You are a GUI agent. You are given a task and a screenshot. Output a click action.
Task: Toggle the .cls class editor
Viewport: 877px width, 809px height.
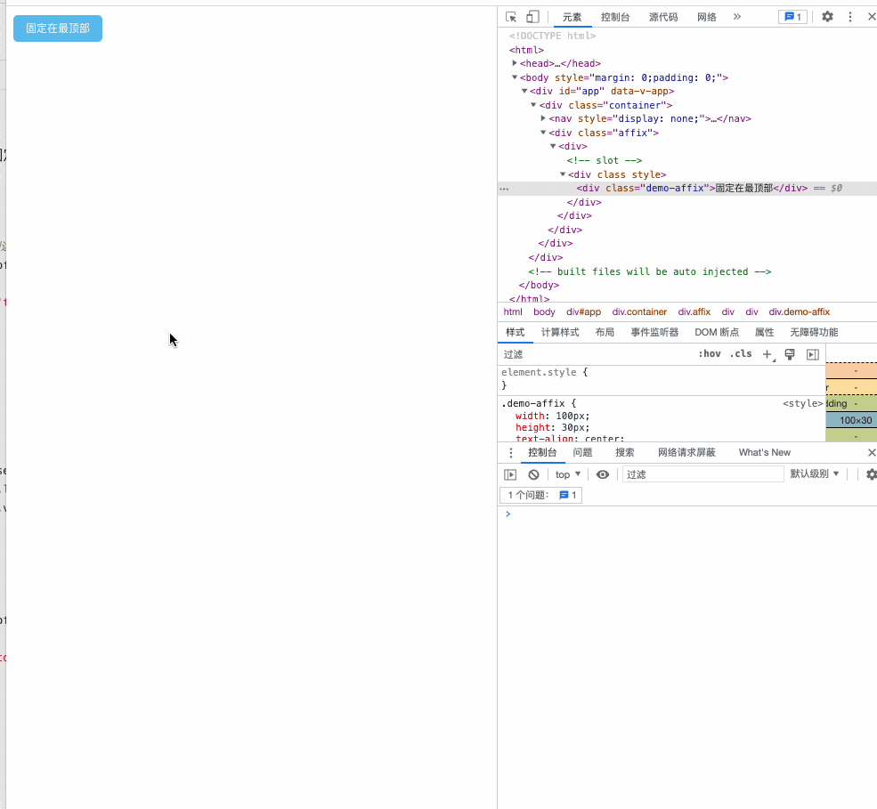point(741,354)
